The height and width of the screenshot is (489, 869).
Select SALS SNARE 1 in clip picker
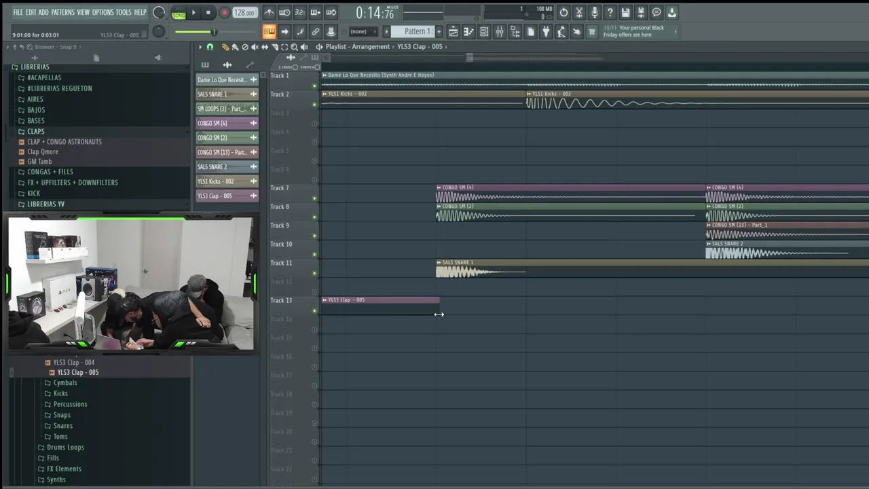(227, 94)
